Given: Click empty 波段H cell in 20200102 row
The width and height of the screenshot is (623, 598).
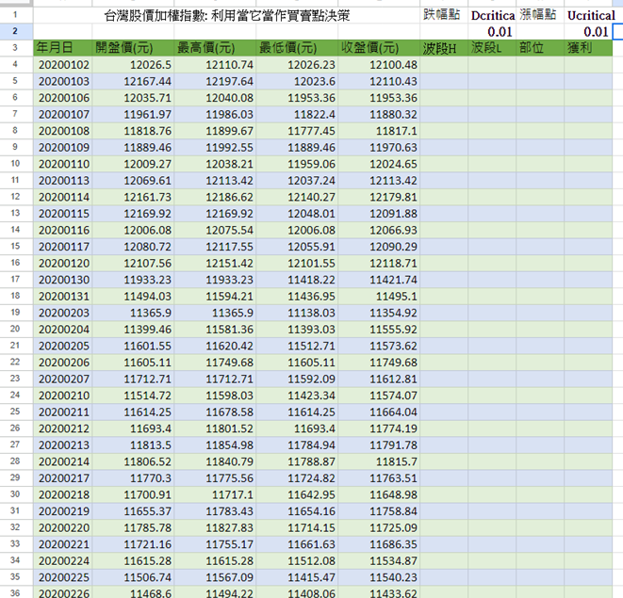Looking at the screenshot, I should pos(444,65).
